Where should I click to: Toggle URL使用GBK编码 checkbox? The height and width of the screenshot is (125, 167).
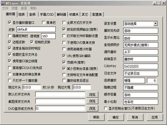click(x=64, y=56)
